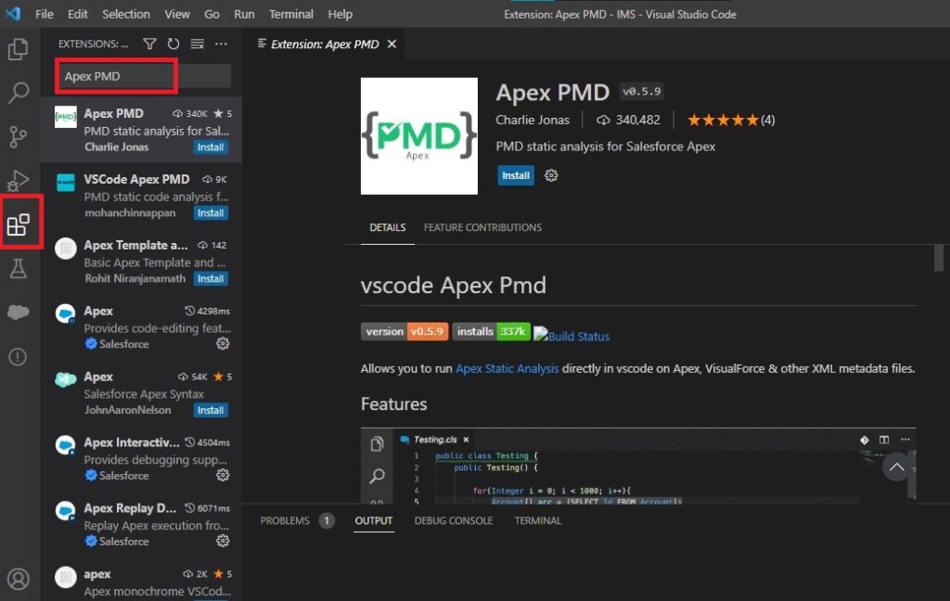Open the Manage gear beside the Install button

click(551, 175)
